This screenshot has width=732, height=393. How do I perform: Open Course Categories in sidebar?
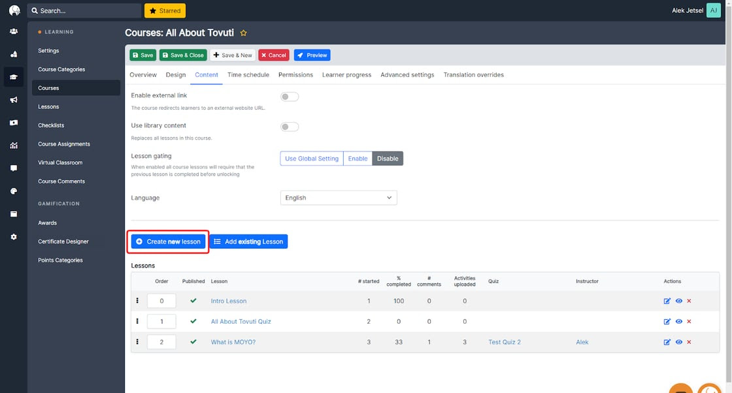click(61, 69)
